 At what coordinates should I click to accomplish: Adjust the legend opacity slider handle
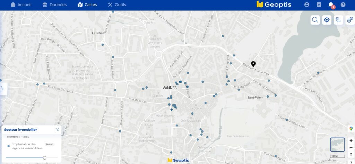(x=45, y=158)
